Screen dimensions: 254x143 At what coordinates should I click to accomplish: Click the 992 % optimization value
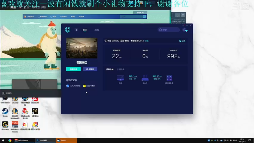pos(173,56)
